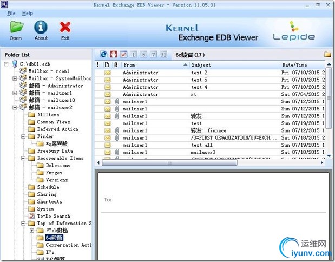Image resolution: width=335 pixels, height=262 pixels.
Task: Click the horizontal scrollbar of message list
Action: (169, 163)
